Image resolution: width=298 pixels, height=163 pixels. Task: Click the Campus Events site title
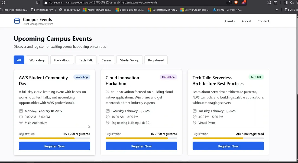click(37, 20)
